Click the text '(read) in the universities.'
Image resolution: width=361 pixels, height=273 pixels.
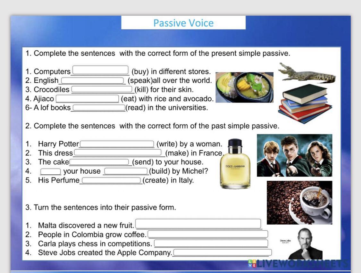(167, 107)
